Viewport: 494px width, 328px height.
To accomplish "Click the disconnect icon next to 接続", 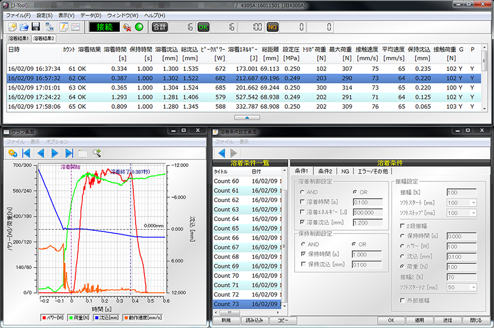I will pyautogui.click(x=127, y=27).
